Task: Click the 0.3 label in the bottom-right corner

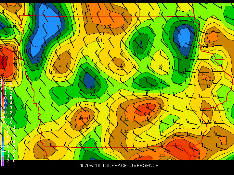Action: (224, 143)
